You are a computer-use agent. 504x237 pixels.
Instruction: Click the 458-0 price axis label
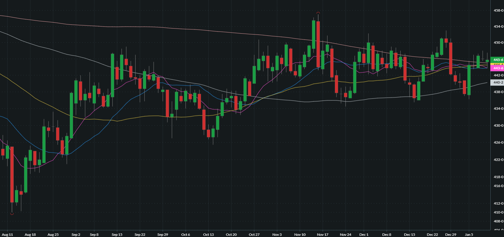[x=498, y=10]
